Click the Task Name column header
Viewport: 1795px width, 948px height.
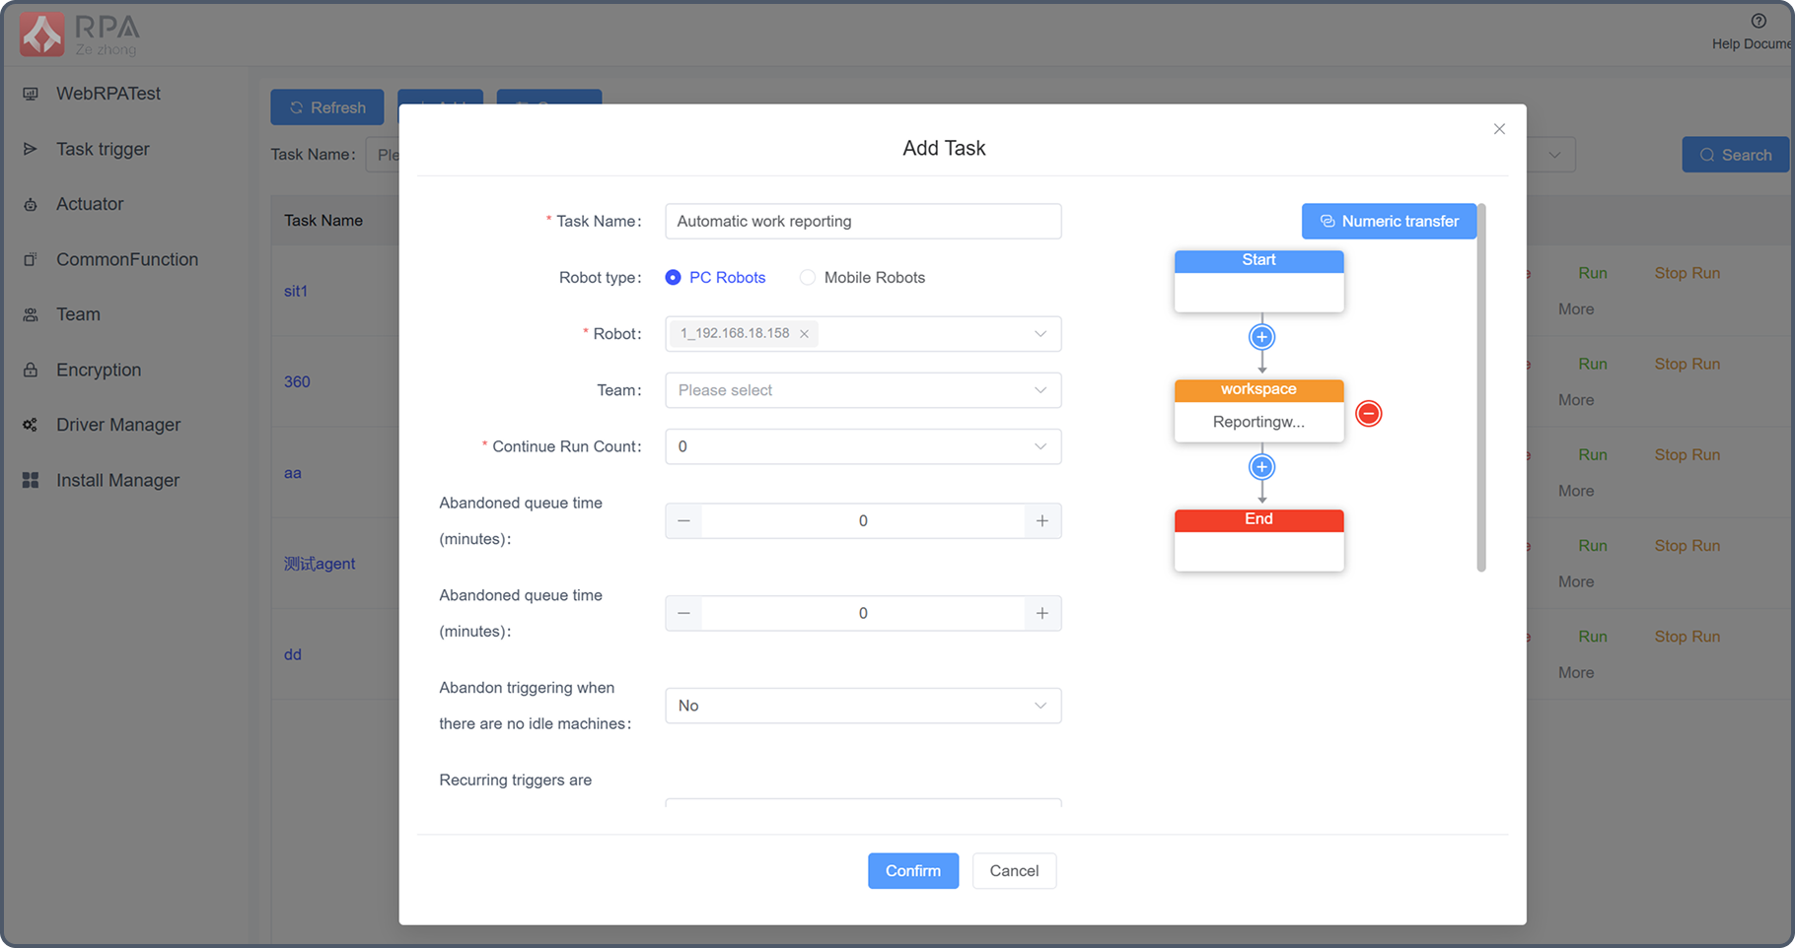click(323, 221)
